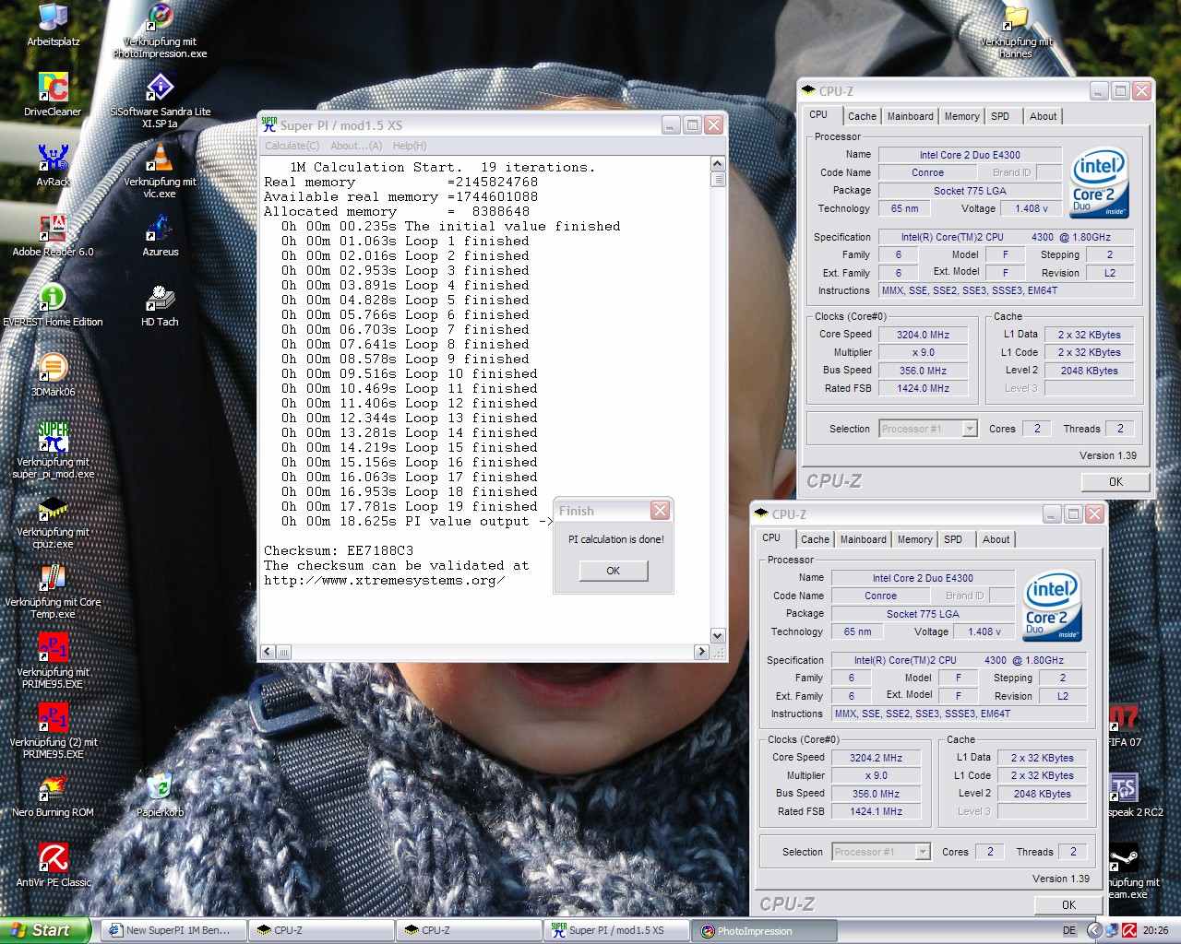Open Calculate menu in Super PI
1181x944 pixels.
(292, 146)
